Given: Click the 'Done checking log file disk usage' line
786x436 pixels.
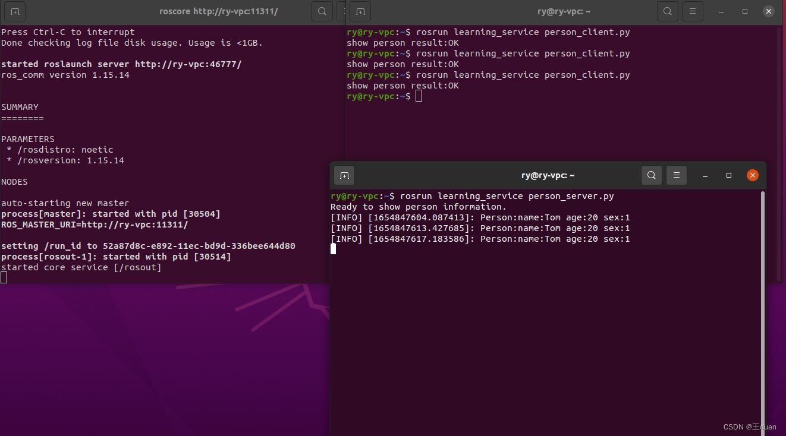Looking at the screenshot, I should point(132,43).
